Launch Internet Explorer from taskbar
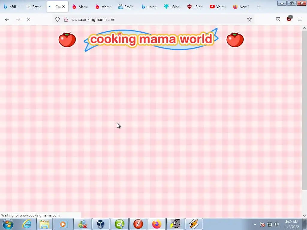The image size is (307, 230). (27, 224)
